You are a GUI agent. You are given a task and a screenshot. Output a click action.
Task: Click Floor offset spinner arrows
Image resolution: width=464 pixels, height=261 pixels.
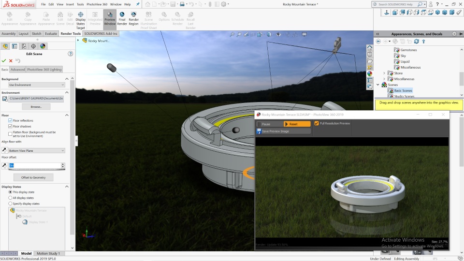63,165
